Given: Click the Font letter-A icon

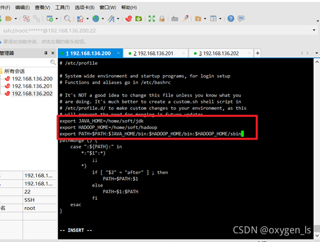Looking at the screenshot, I should [111, 19].
